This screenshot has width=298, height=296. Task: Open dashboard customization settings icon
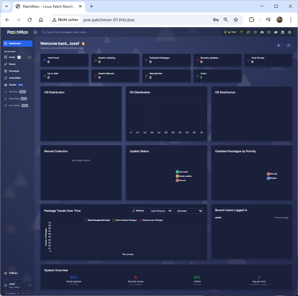tap(279, 45)
